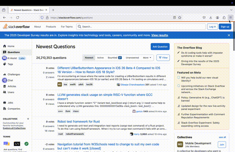Open the LLVM generates stack usage question
235x152 pixels.
click(105, 97)
